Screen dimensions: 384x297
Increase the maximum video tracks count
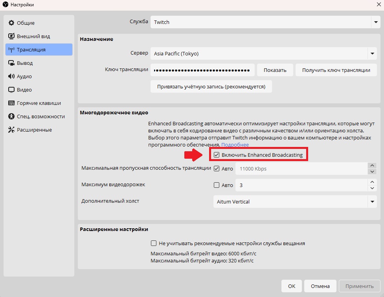[x=372, y=182]
